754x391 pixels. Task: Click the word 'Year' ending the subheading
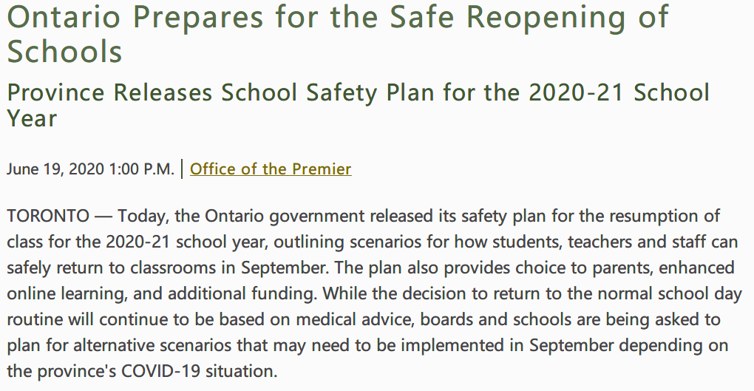pos(32,118)
